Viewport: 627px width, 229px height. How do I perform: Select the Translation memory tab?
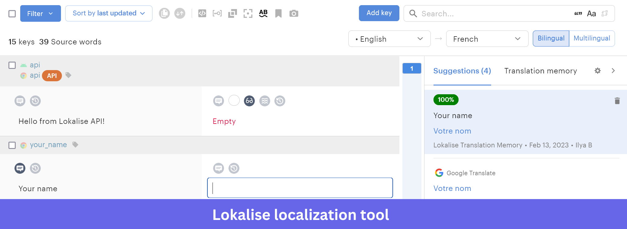(x=540, y=71)
